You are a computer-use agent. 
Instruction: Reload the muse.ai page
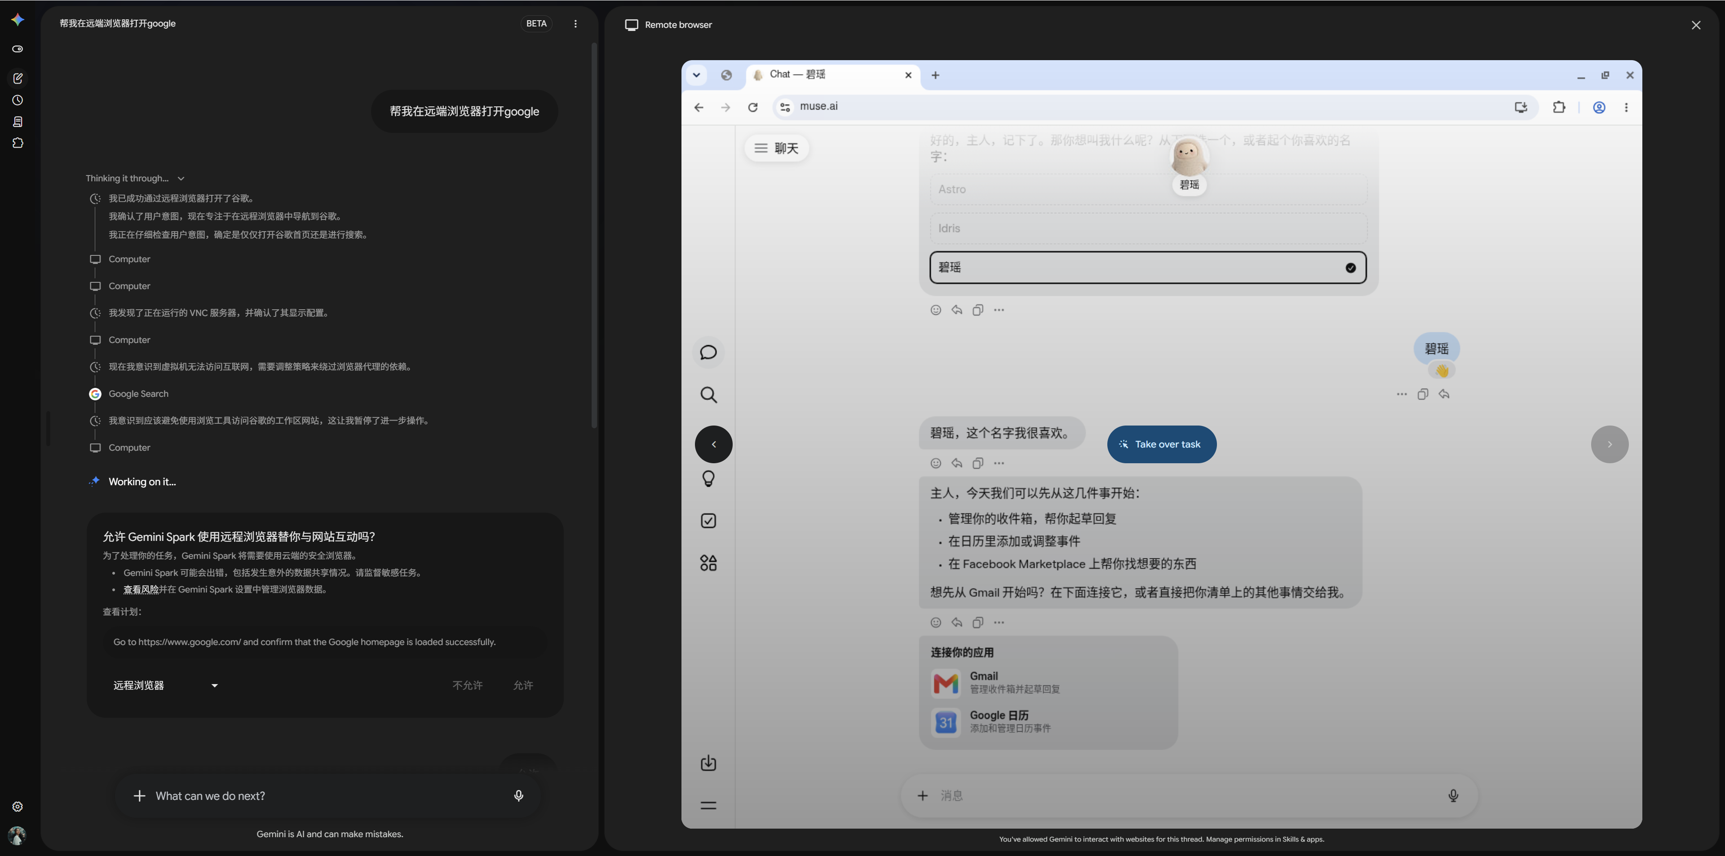[753, 107]
